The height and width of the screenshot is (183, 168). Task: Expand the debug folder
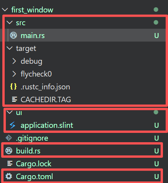pyautogui.click(x=14, y=61)
